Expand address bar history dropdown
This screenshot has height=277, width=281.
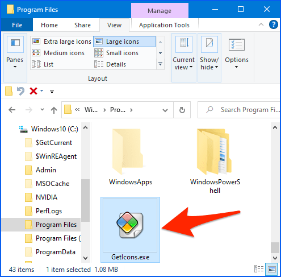(x=165, y=110)
